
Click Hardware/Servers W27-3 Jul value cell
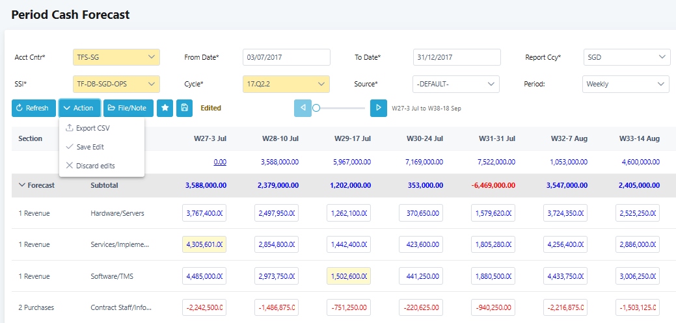coord(204,213)
